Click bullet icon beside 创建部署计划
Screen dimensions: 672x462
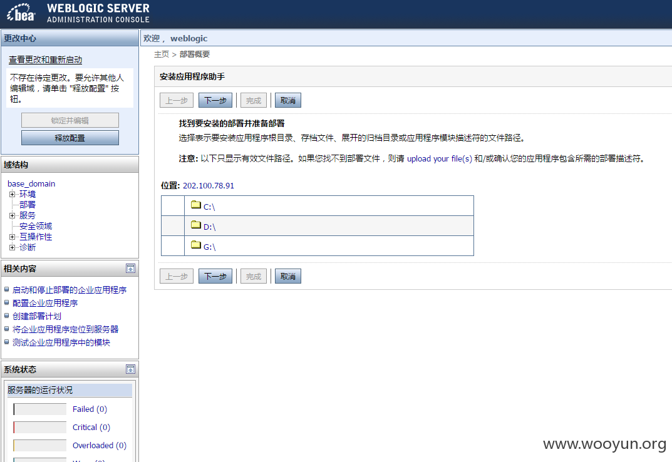tap(6, 316)
